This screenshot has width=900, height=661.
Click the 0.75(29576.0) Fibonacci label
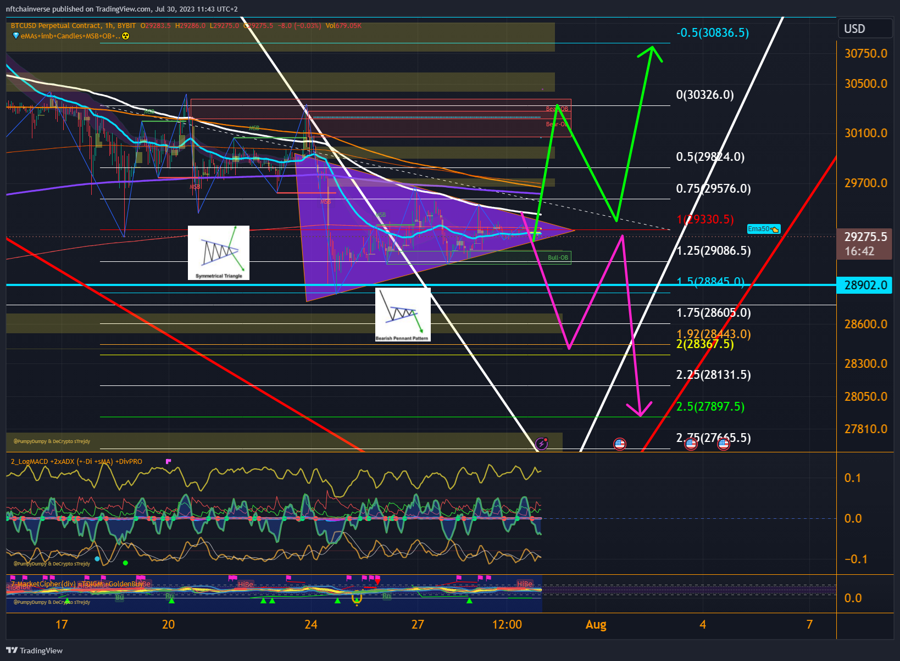(713, 189)
